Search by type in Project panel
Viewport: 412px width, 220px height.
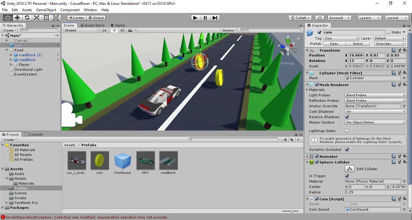point(285,140)
